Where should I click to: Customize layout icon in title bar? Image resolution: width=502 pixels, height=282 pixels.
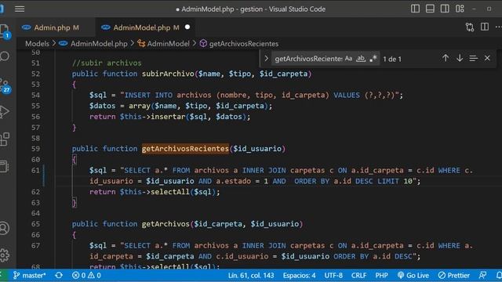point(460,9)
